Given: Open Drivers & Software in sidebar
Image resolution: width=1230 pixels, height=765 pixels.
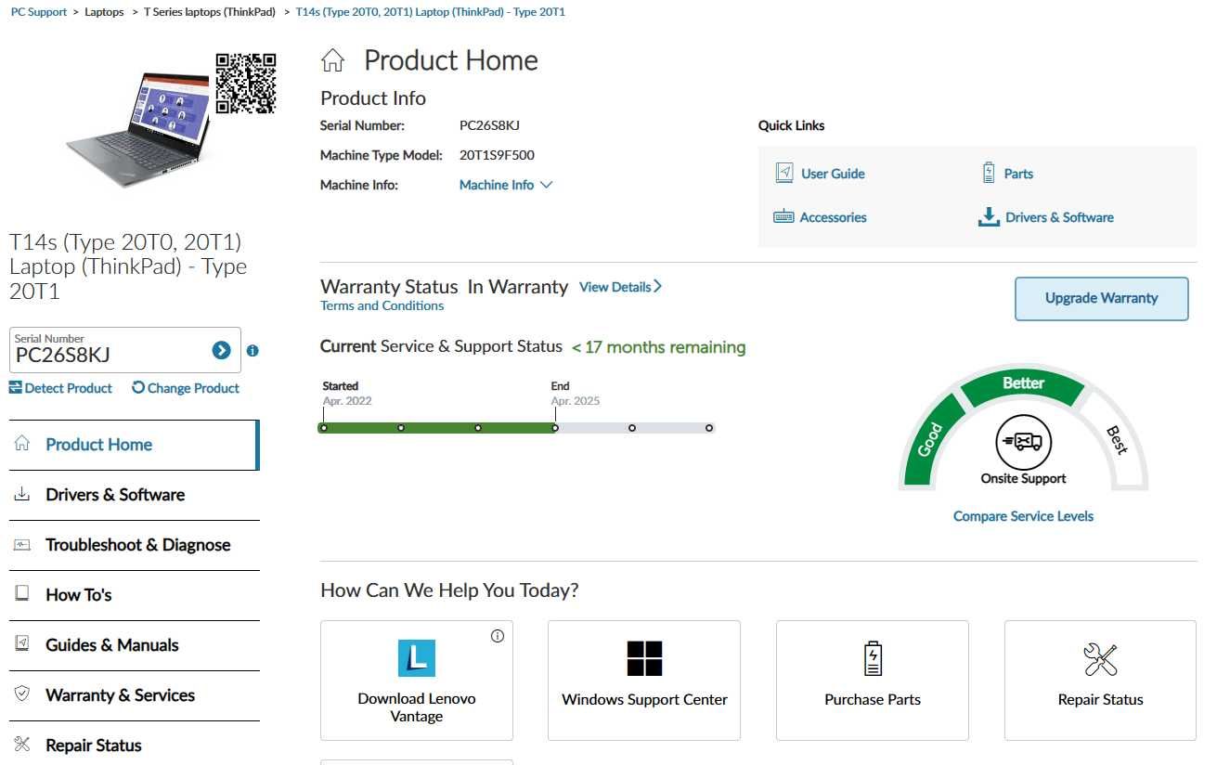Looking at the screenshot, I should click(x=135, y=495).
